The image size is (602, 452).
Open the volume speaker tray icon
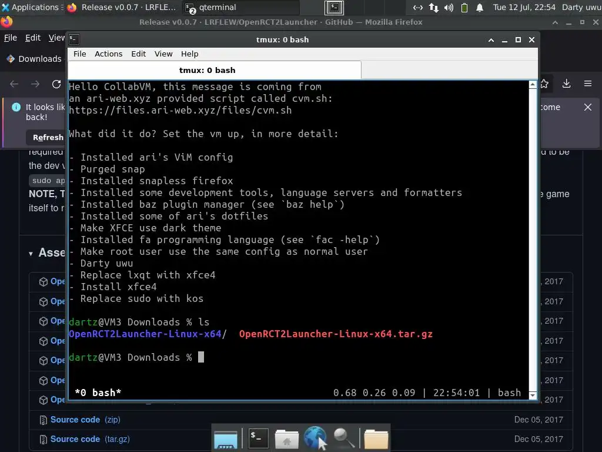click(x=449, y=7)
